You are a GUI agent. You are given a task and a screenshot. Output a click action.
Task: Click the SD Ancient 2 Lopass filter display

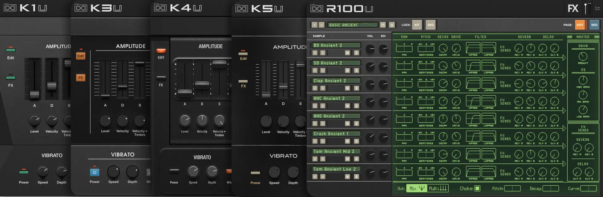(x=488, y=66)
